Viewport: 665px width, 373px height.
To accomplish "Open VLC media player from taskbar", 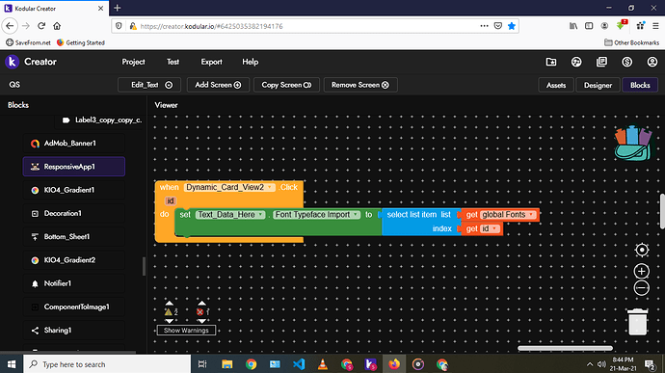I will tap(322, 364).
